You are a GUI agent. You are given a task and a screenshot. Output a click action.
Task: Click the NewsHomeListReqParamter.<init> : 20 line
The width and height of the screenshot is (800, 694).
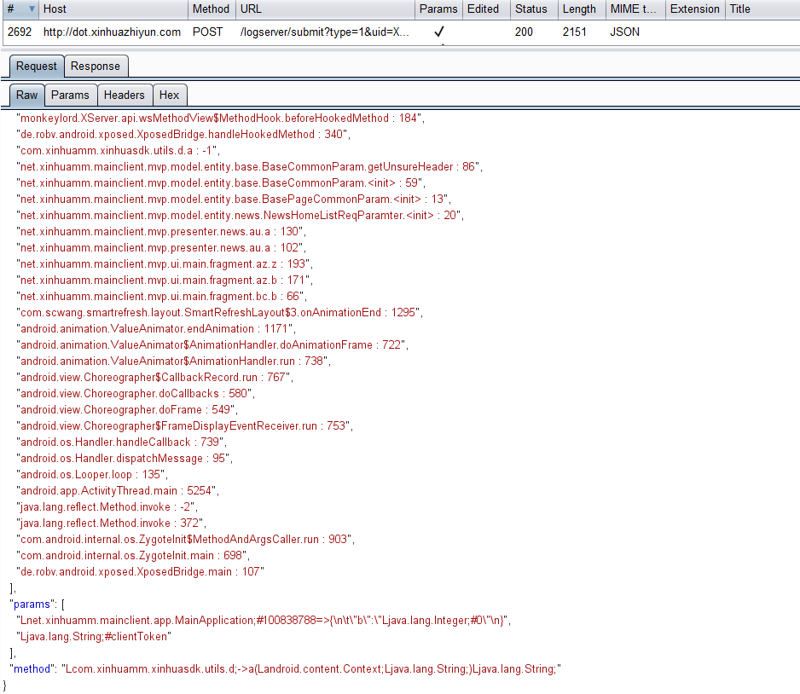click(x=241, y=216)
